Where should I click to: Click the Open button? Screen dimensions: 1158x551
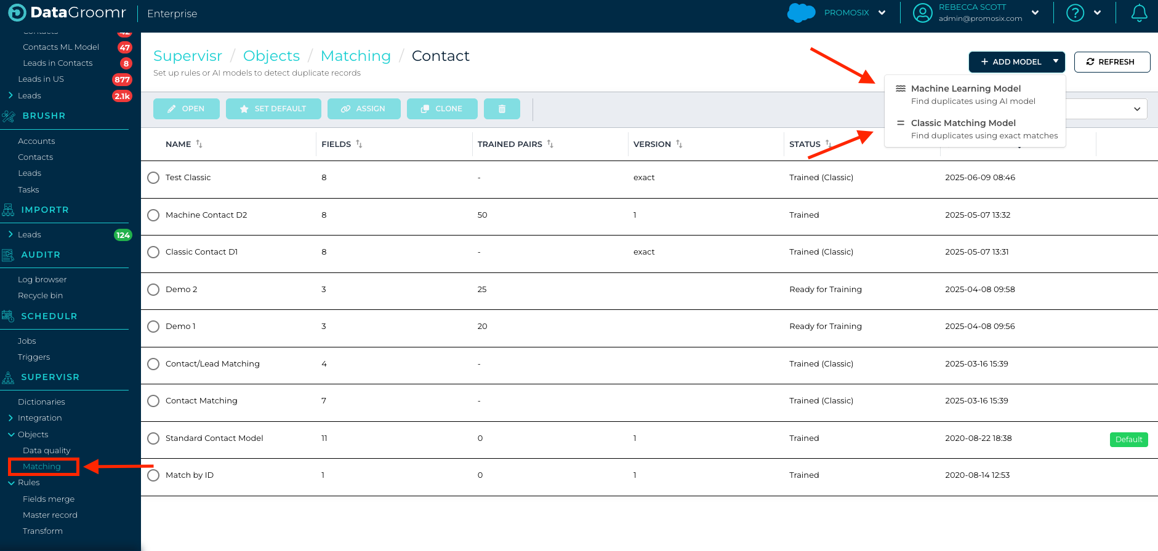187,109
